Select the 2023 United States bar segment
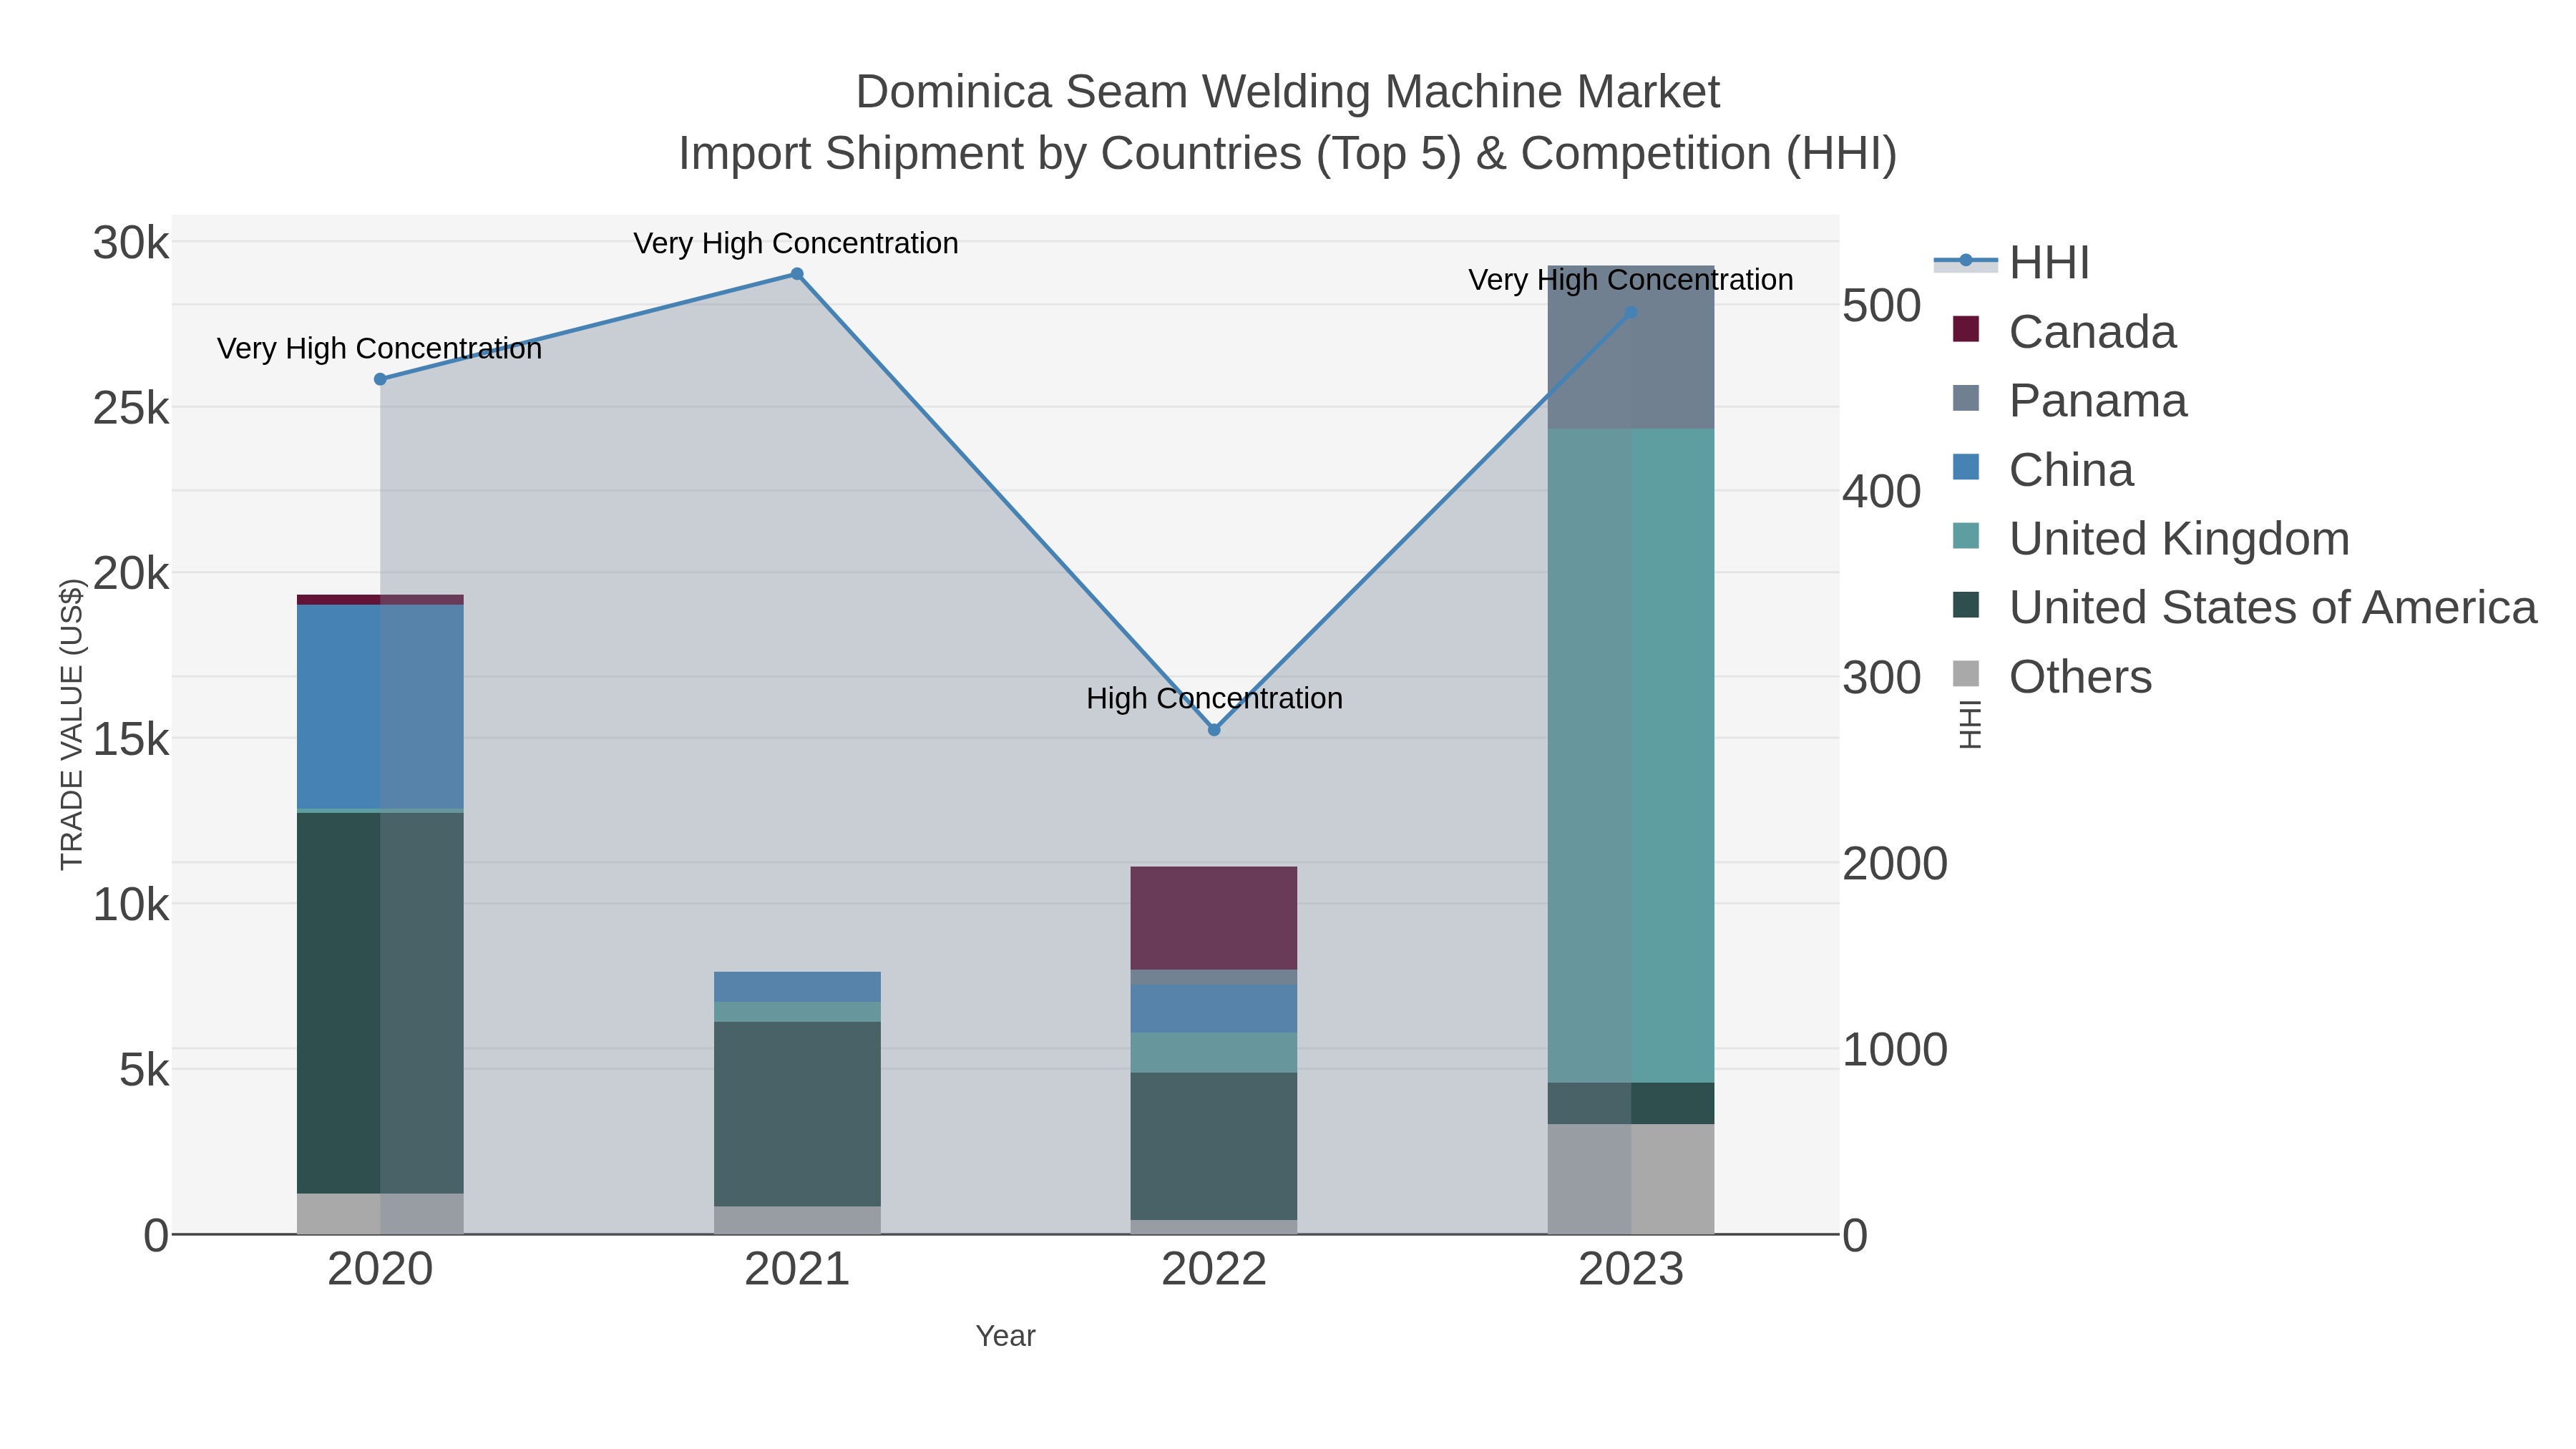2576x1449 pixels. pyautogui.click(x=1631, y=1103)
